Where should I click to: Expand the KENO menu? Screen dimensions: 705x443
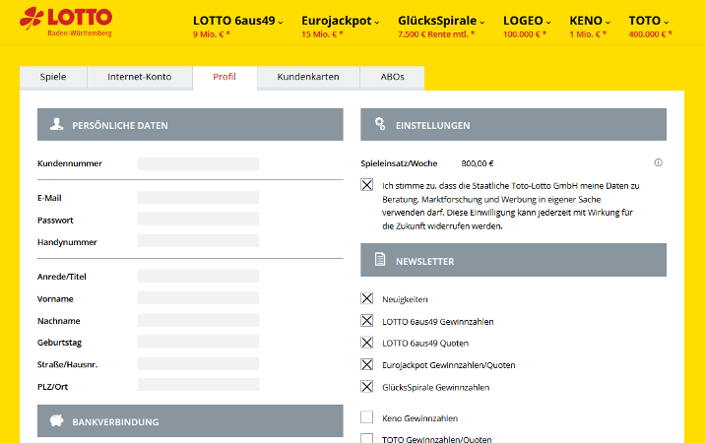click(590, 21)
